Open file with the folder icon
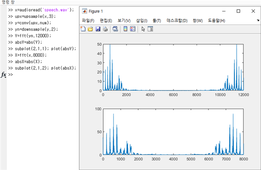Screen dimensions: 261x170 click(90, 29)
